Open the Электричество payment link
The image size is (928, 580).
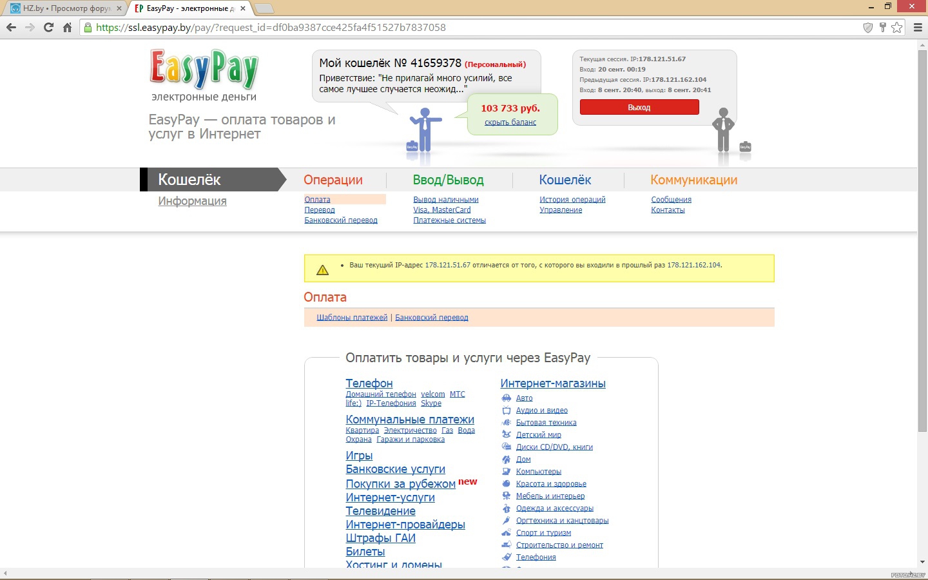pyautogui.click(x=411, y=430)
